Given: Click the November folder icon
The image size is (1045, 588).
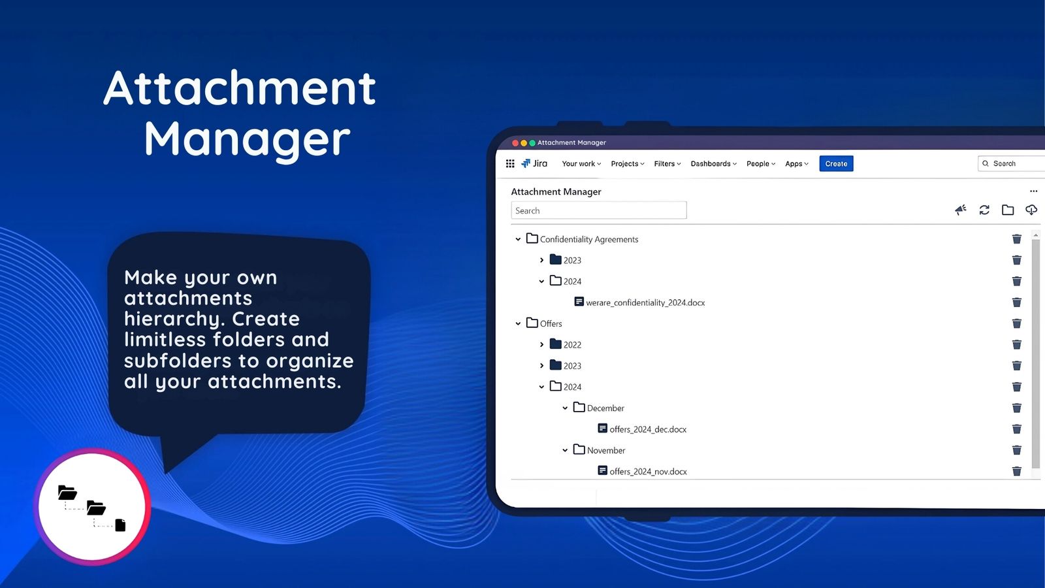Looking at the screenshot, I should point(579,449).
